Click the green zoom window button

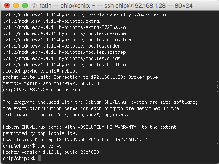[25, 5]
